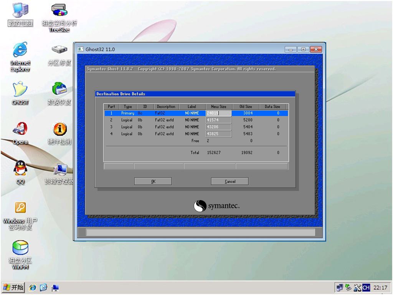Image resolution: width=393 pixels, height=295 pixels.
Task: Click the Old Size value 5200
Action: point(248,120)
